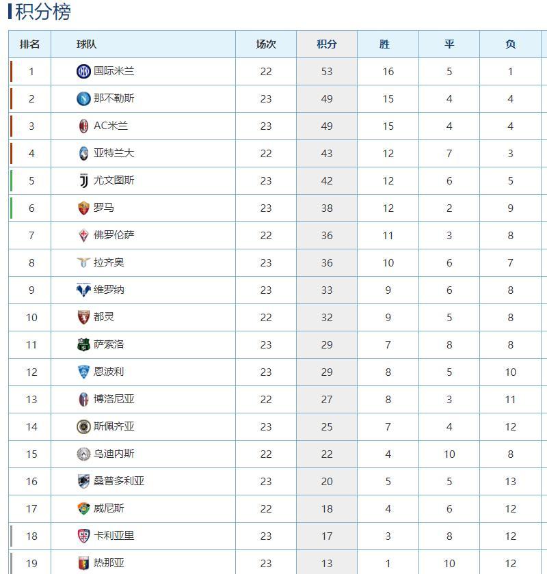Viewport: 547px width, 574px height.
Task: Click the 排名 column header
Action: 29,44
